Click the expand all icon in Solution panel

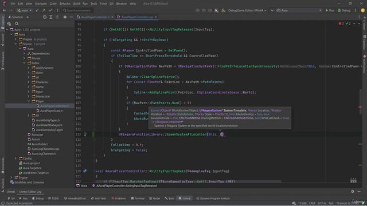pyautogui.click(x=51, y=17)
